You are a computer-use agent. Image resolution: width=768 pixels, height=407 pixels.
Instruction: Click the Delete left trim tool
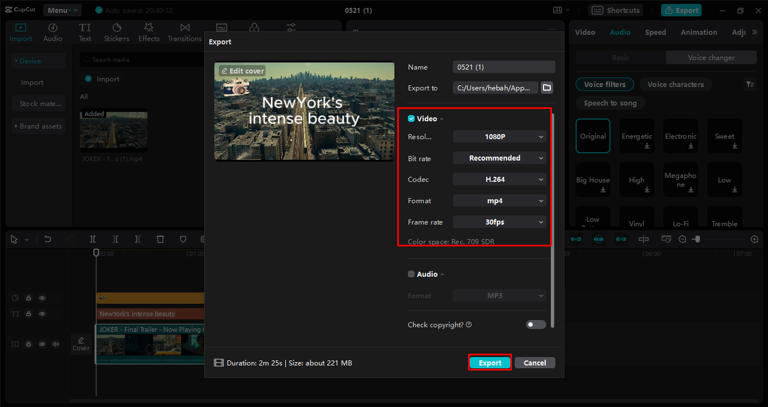[x=115, y=239]
